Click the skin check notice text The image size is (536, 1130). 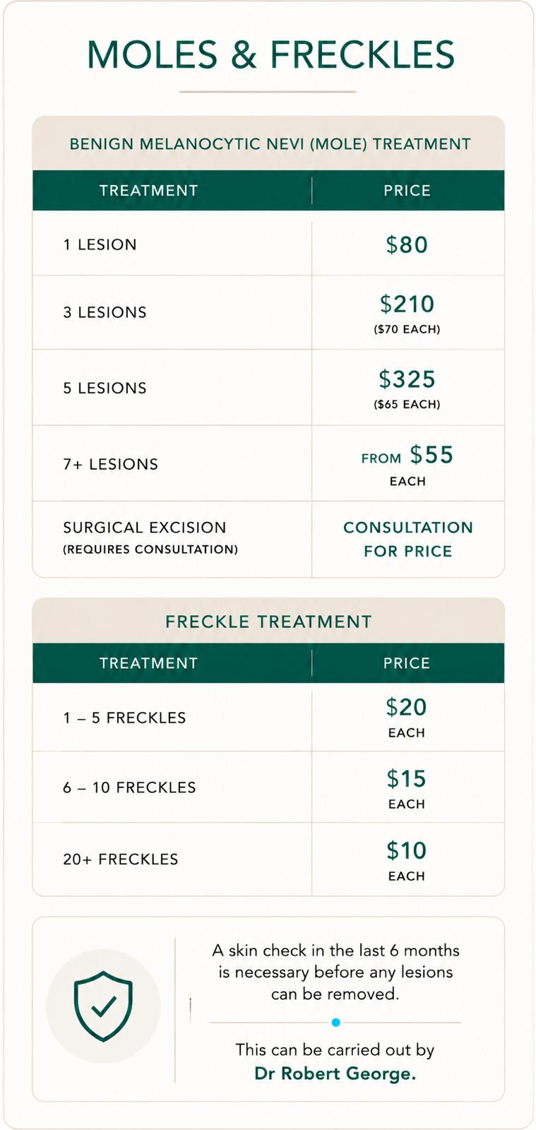(x=335, y=972)
